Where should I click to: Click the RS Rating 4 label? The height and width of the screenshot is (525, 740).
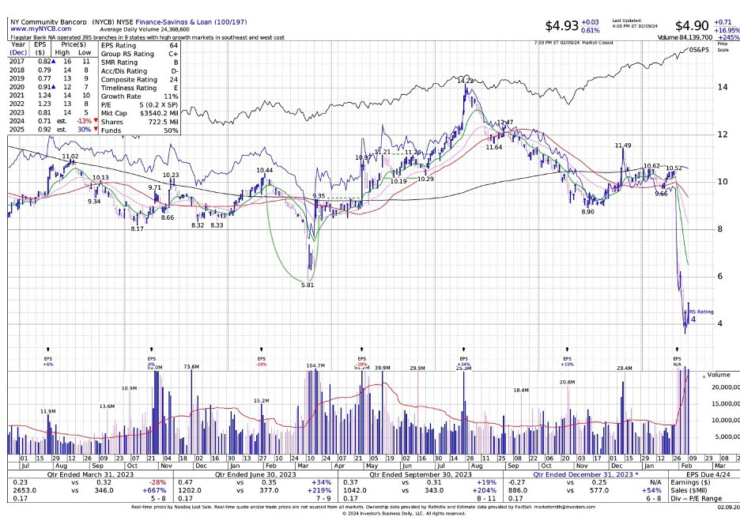point(700,315)
